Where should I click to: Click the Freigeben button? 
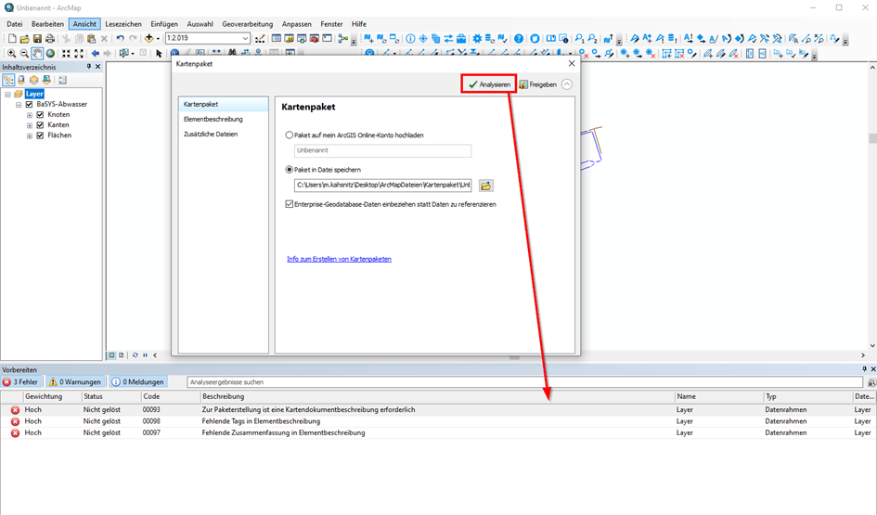coord(537,84)
